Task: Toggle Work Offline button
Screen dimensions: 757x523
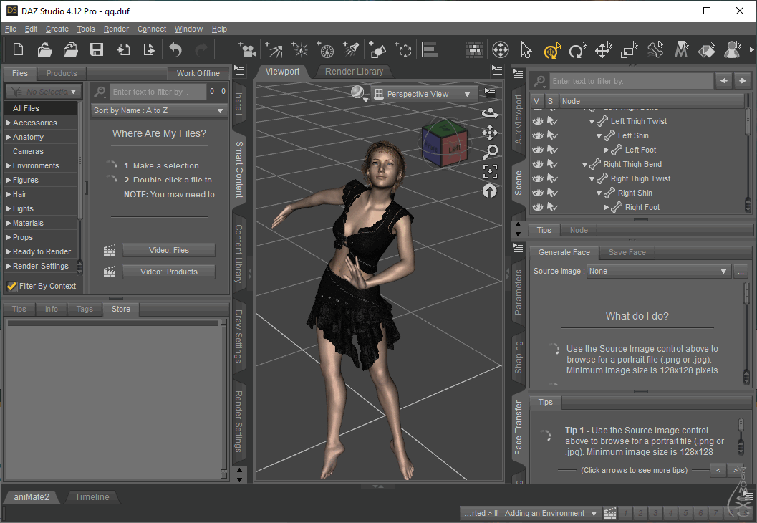Action: pyautogui.click(x=198, y=73)
